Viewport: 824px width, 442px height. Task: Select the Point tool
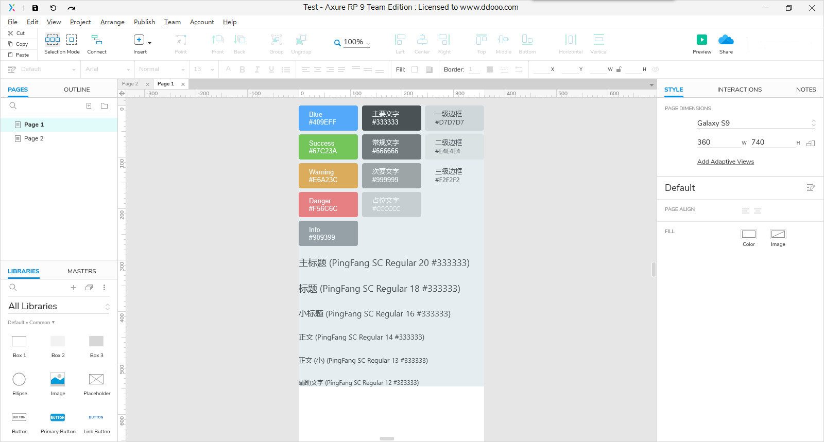tap(181, 44)
